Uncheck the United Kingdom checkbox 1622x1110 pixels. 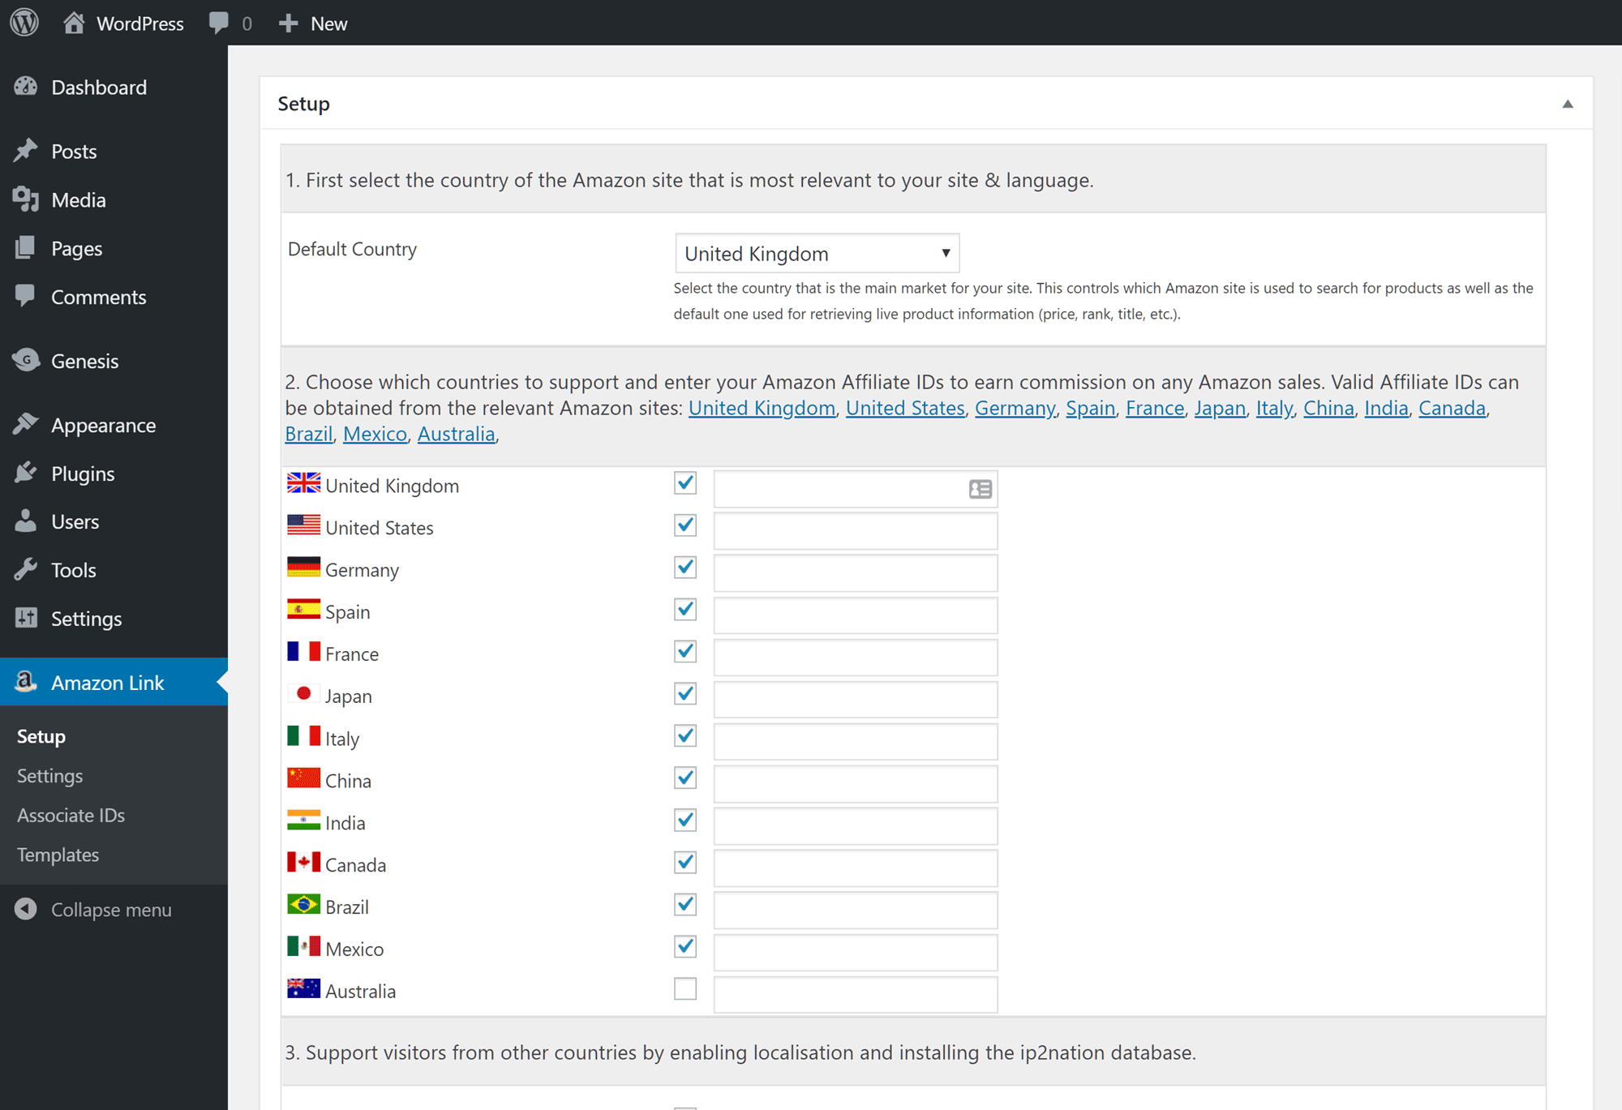(685, 483)
